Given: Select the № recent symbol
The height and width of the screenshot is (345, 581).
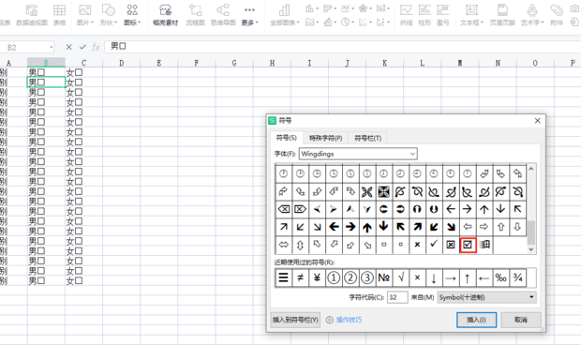Looking at the screenshot, I should (x=384, y=277).
